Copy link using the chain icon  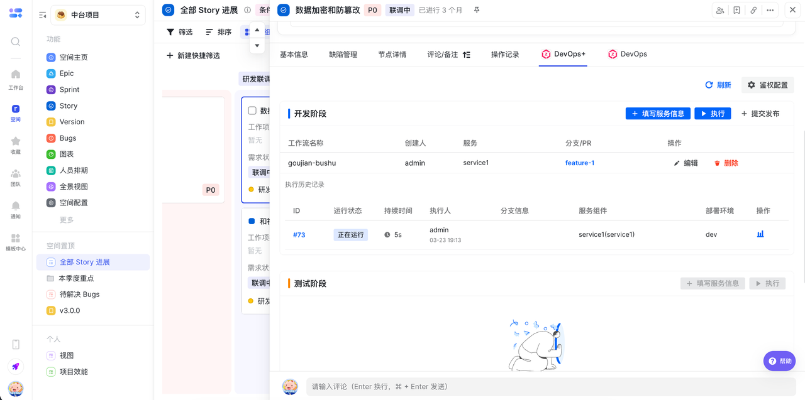coord(753,10)
